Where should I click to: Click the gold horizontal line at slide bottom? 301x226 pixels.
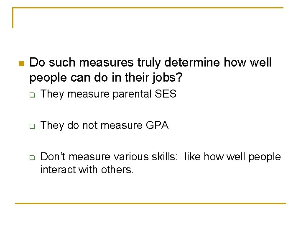point(150,203)
